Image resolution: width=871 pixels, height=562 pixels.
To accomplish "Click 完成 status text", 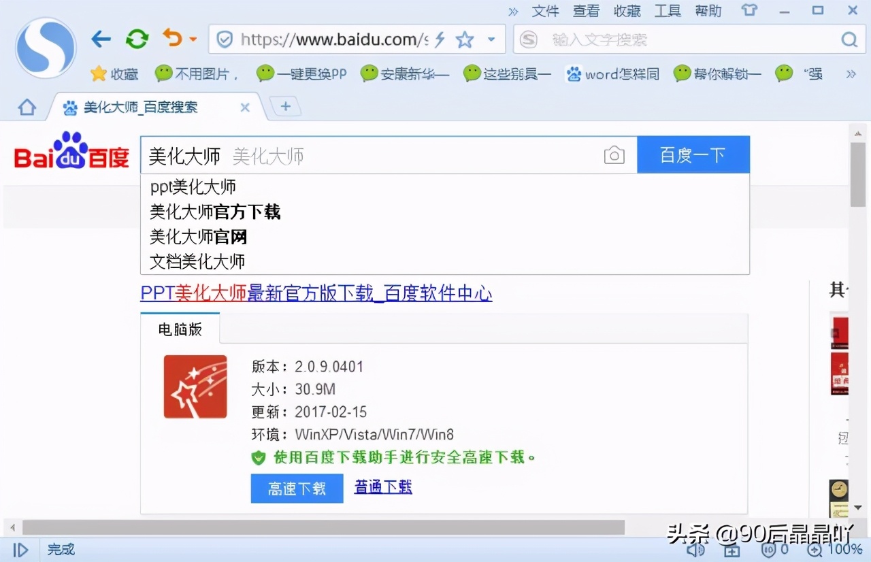I will point(61,549).
